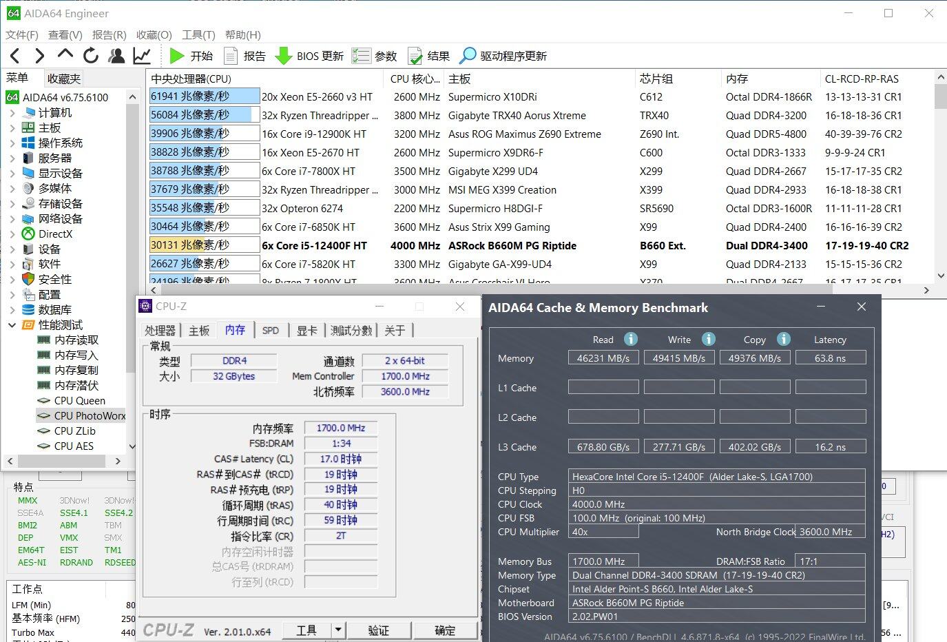Click the 验证 validate button in CPU-Z
Viewport: 947px width, 642px height.
(x=379, y=630)
